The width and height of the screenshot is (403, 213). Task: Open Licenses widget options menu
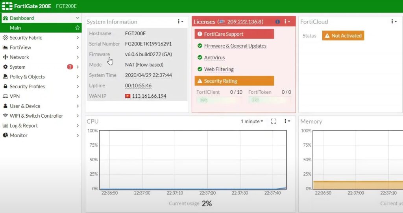(x=287, y=22)
